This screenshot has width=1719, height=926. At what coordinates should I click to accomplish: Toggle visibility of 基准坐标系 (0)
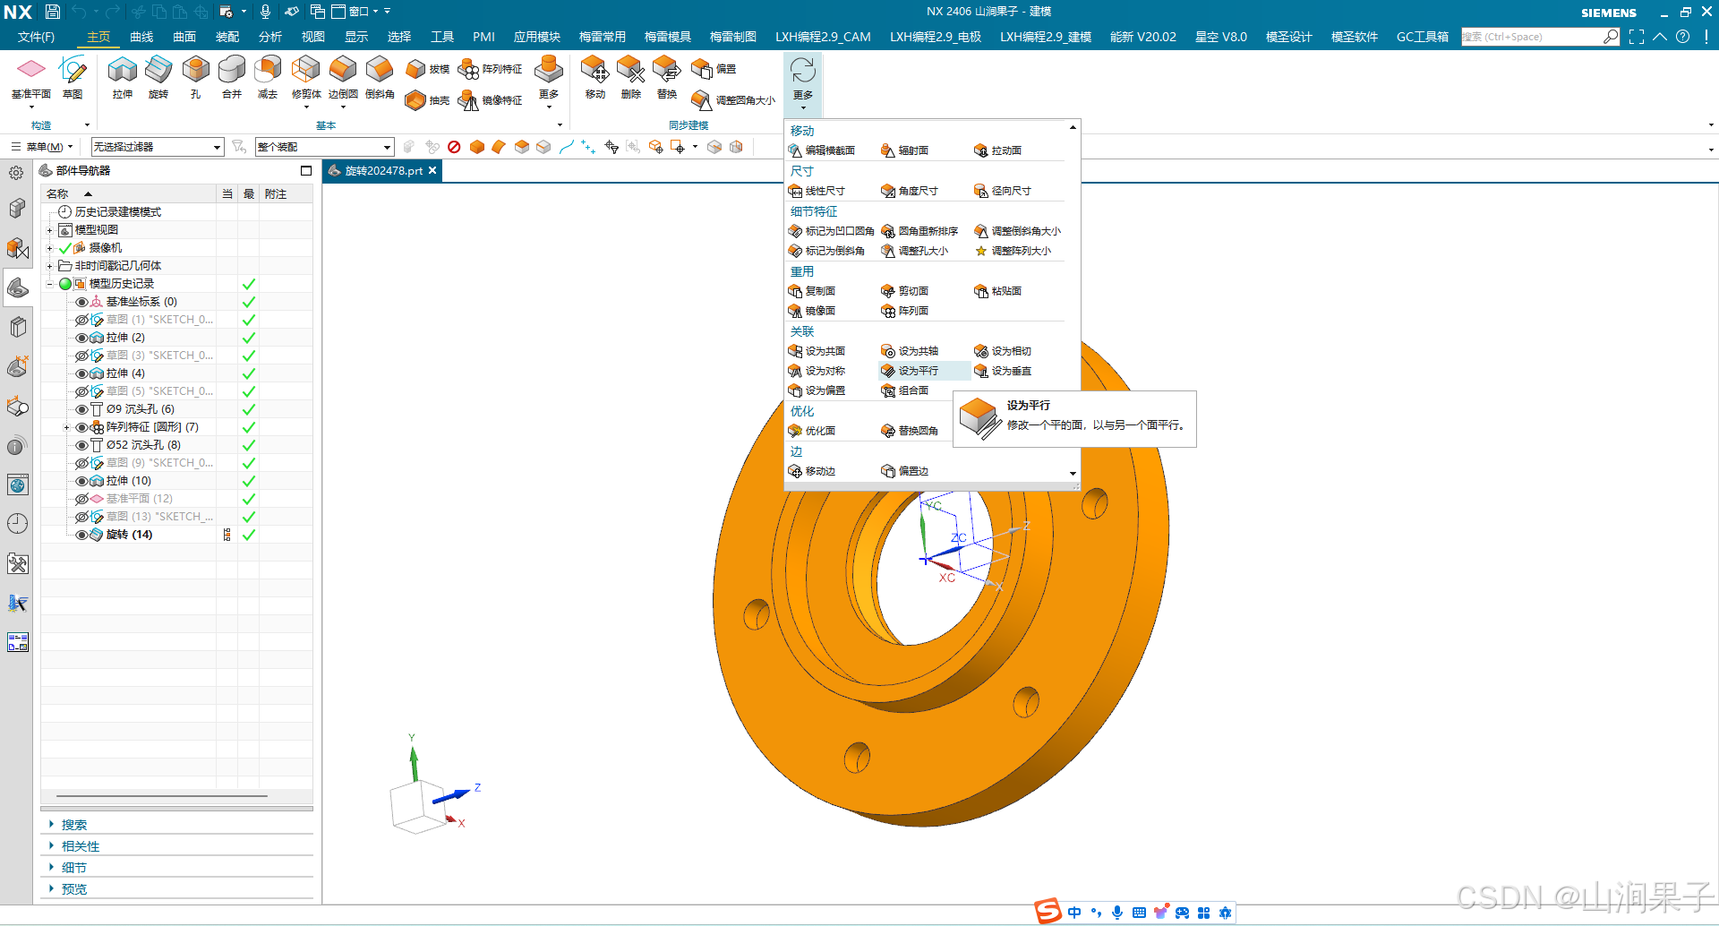point(81,302)
